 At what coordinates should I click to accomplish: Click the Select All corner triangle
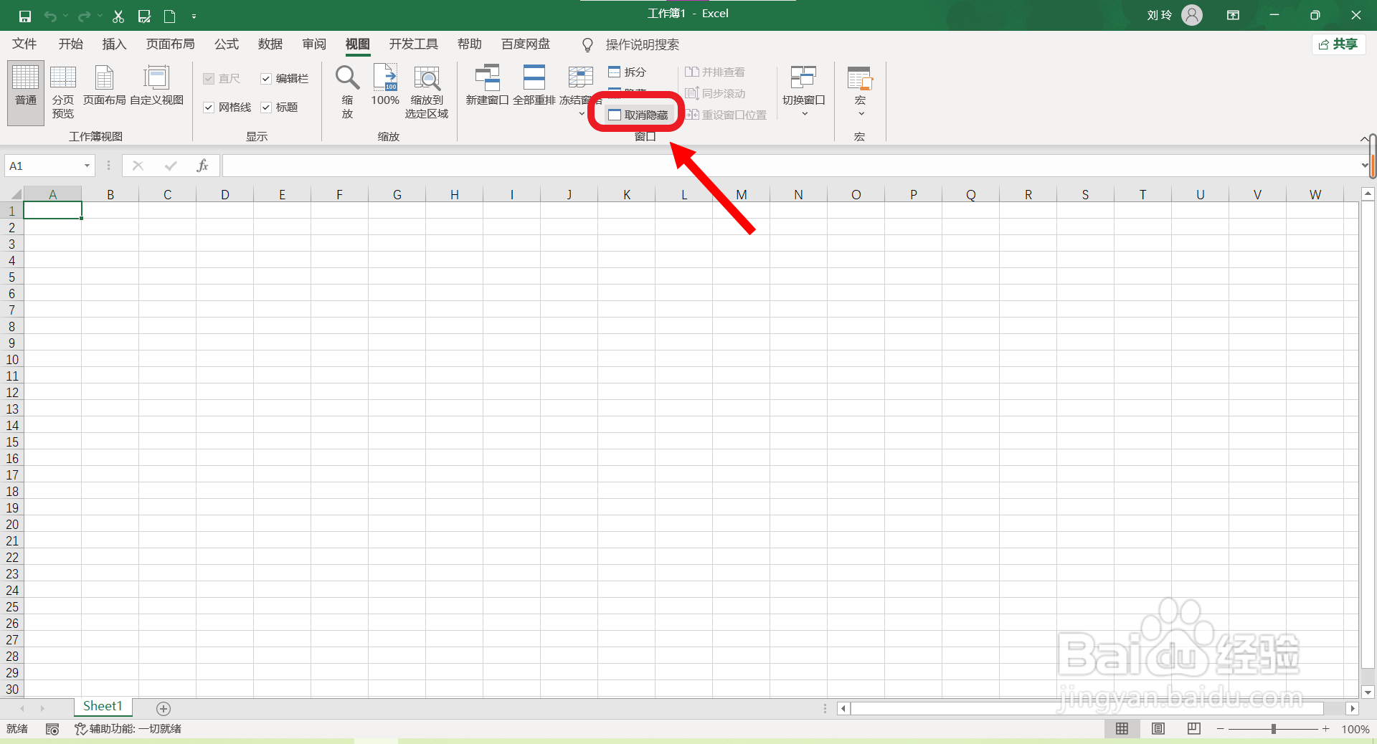(16, 194)
